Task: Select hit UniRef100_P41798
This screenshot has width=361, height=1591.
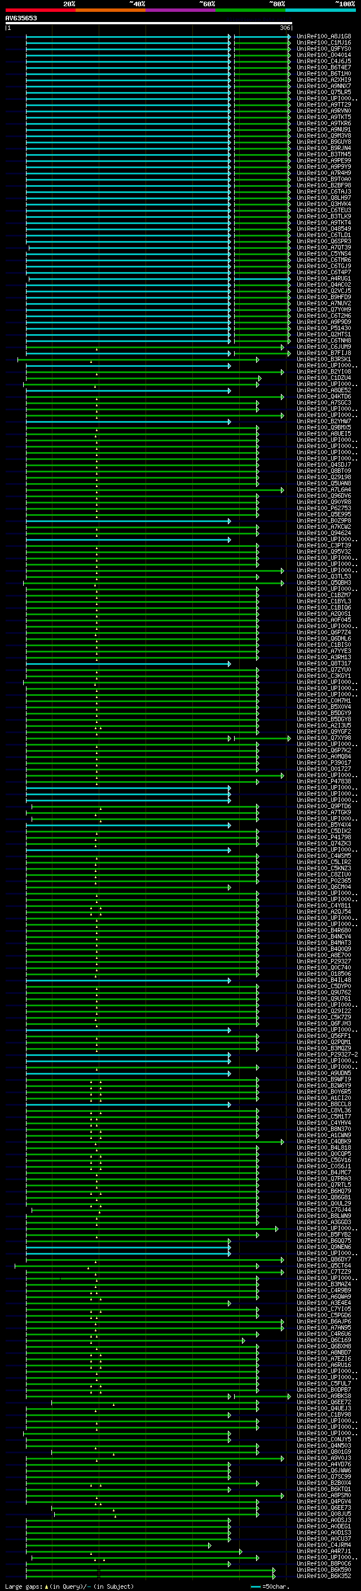Action: pos(324,837)
